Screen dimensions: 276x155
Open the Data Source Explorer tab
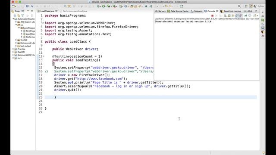[x=178, y=11]
